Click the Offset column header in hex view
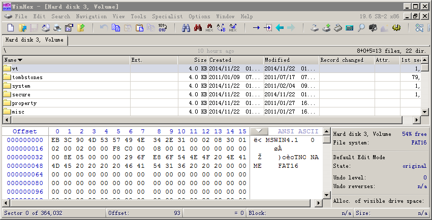This screenshot has height=220, width=432. 25,131
